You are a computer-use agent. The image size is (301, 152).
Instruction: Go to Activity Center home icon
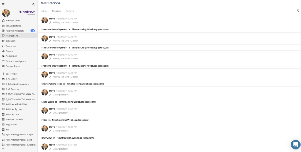tap(3, 21)
